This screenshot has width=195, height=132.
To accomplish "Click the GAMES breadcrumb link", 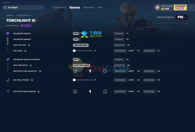I will (9, 15).
